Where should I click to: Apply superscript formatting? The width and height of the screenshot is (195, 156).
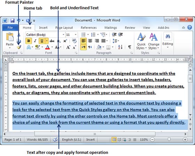65,41
